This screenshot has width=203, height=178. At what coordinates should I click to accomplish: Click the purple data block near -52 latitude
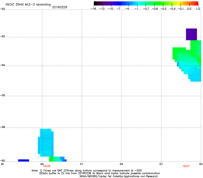coord(191,35)
